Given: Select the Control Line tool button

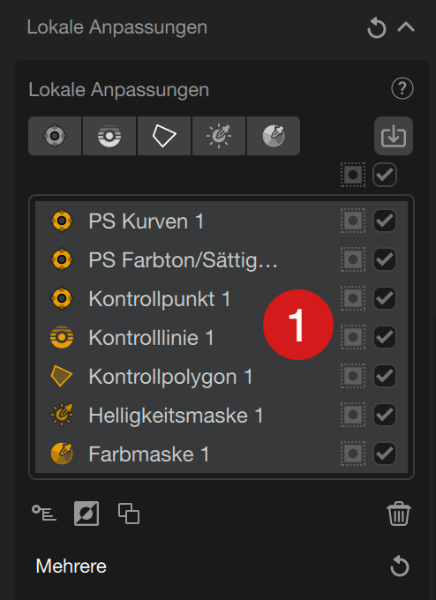Looking at the screenshot, I should [109, 136].
